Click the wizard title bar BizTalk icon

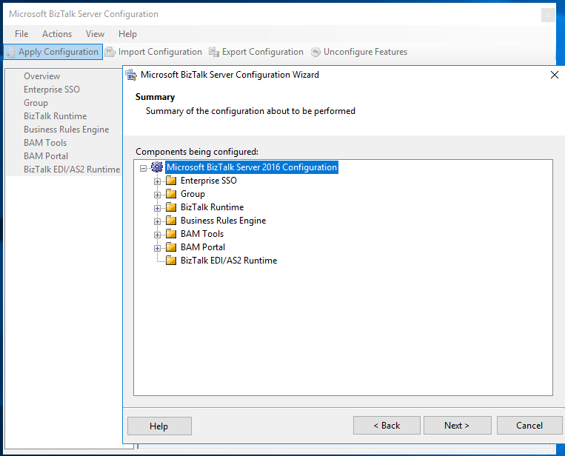pyautogui.click(x=131, y=75)
